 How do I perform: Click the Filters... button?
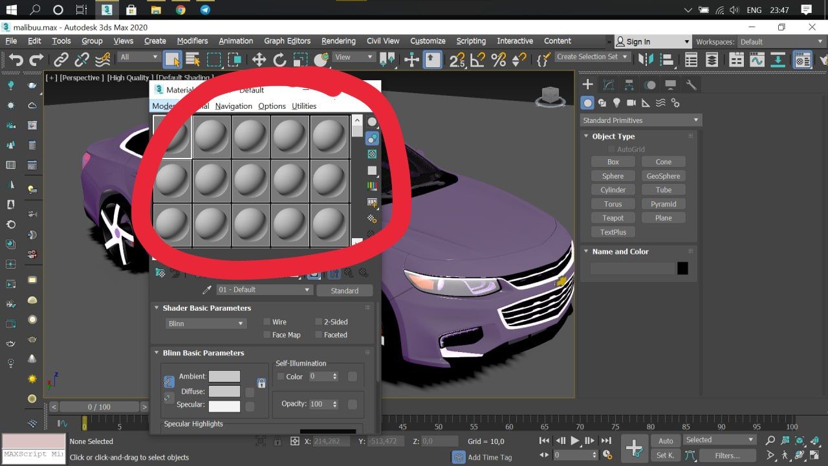coord(727,456)
